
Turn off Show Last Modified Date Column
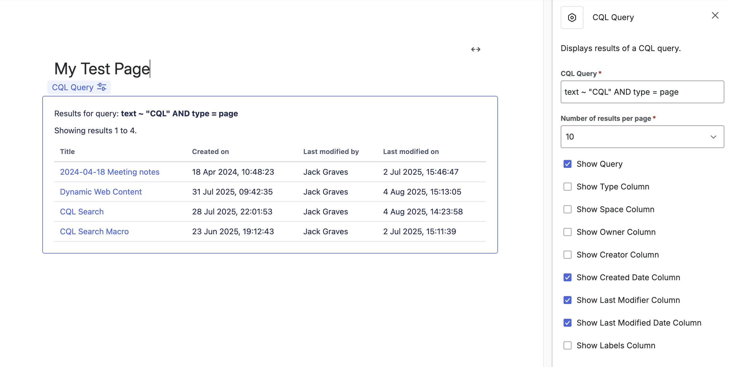pos(567,323)
